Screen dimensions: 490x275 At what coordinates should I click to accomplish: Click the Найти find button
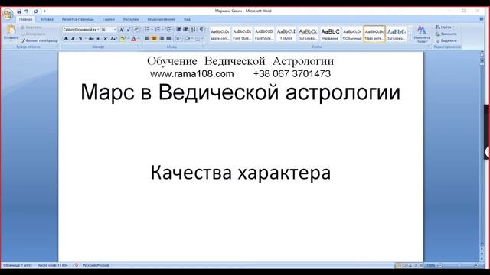pyautogui.click(x=445, y=27)
